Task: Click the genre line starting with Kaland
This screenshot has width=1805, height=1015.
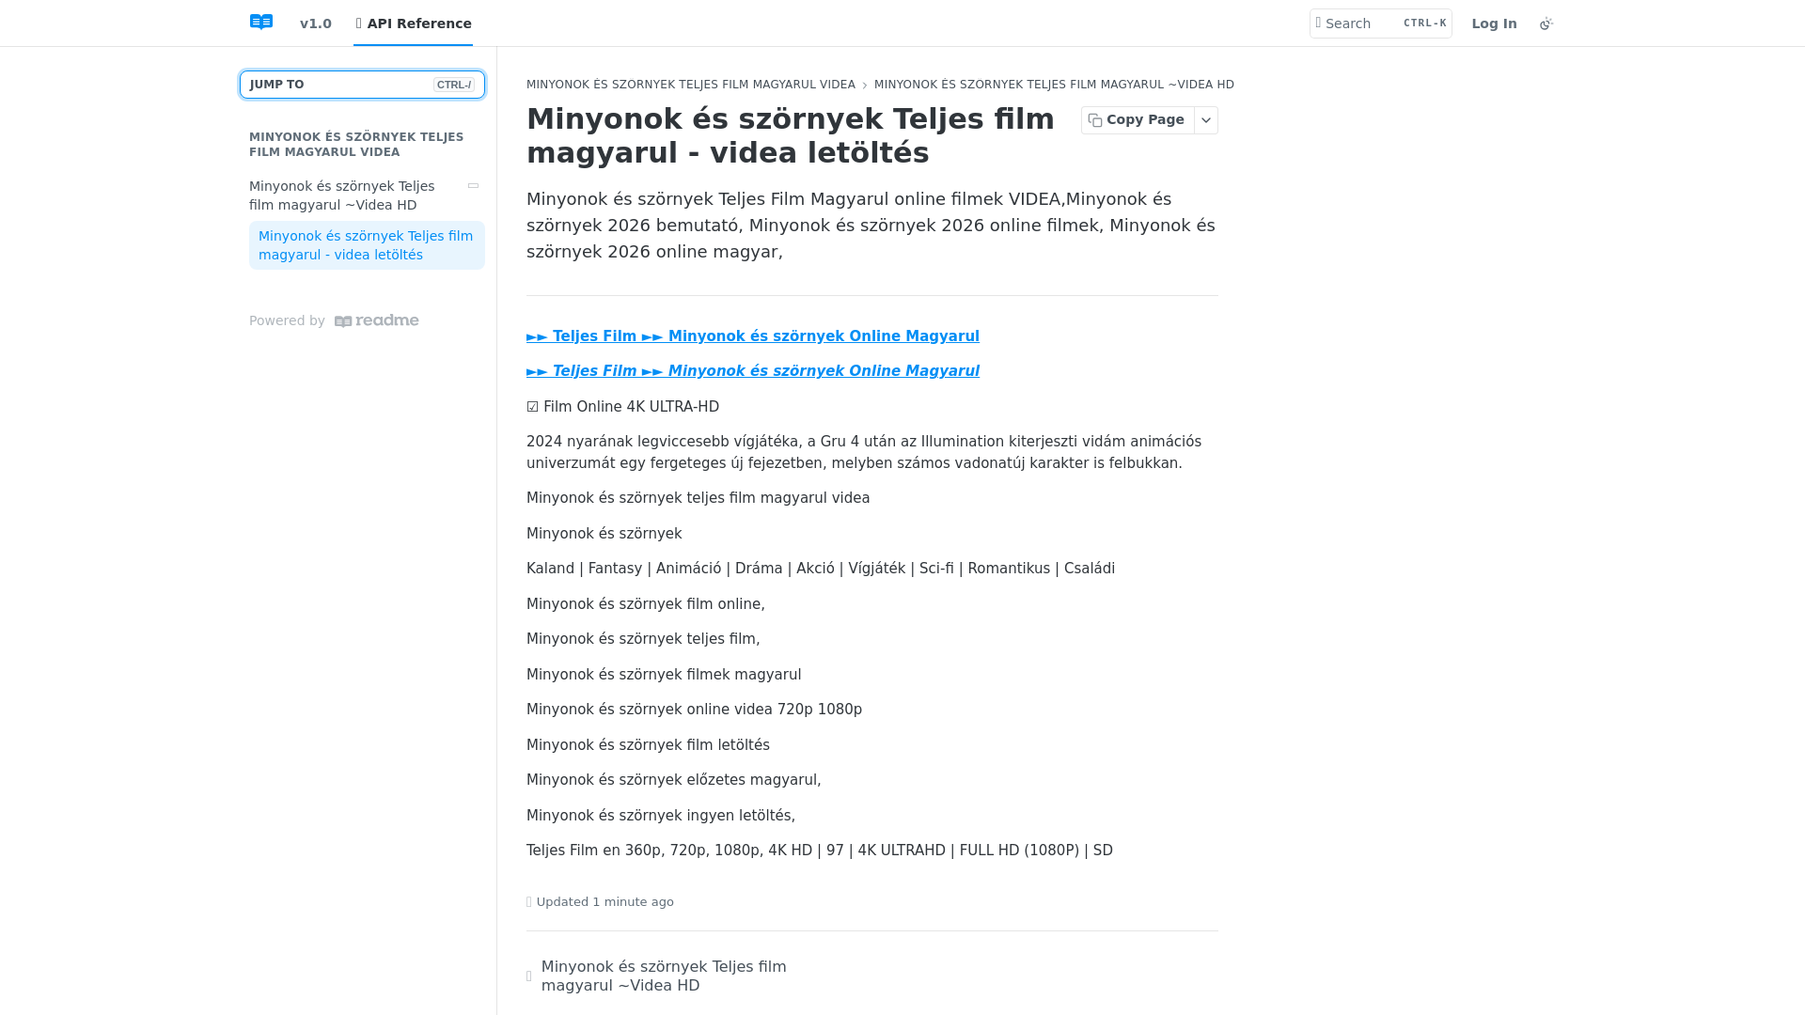Action: [x=821, y=569]
